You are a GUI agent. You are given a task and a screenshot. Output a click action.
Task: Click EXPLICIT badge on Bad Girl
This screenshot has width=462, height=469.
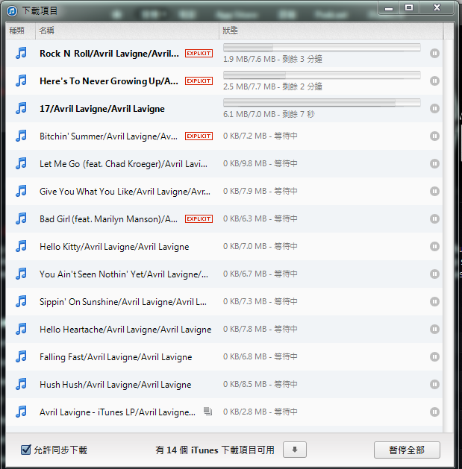click(x=199, y=218)
